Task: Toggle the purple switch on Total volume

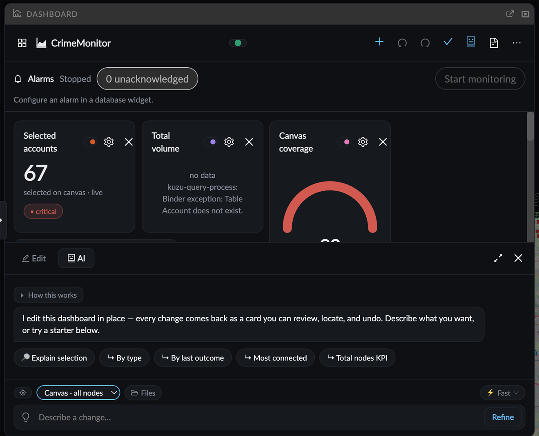Action: click(x=211, y=142)
